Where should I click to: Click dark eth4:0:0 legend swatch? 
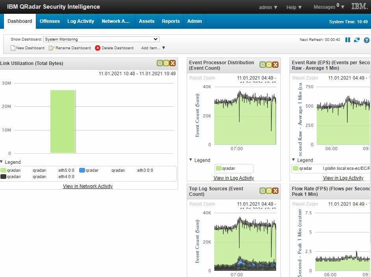pyautogui.click(x=3, y=177)
